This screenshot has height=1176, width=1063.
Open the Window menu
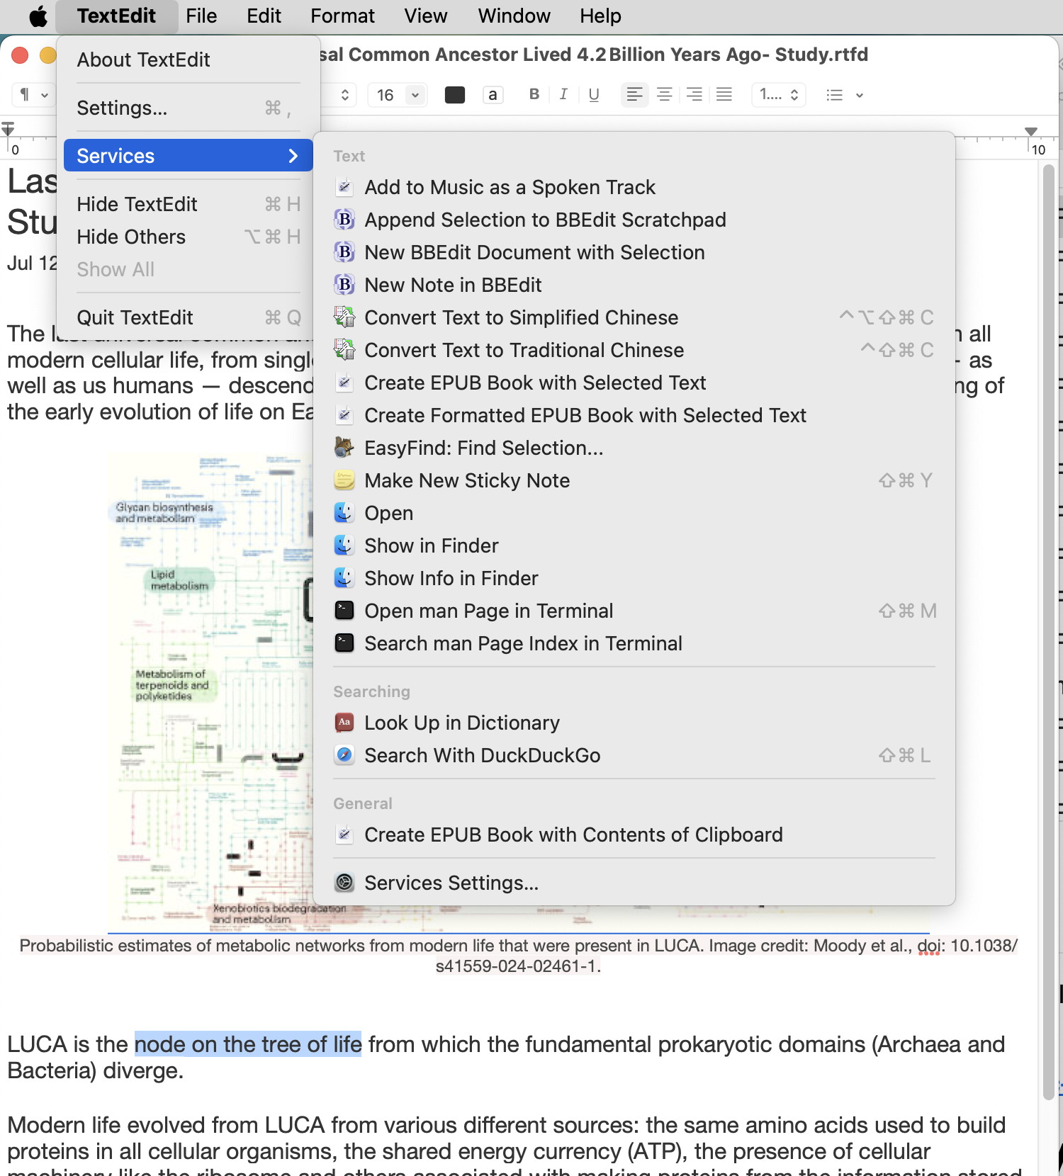click(x=514, y=16)
